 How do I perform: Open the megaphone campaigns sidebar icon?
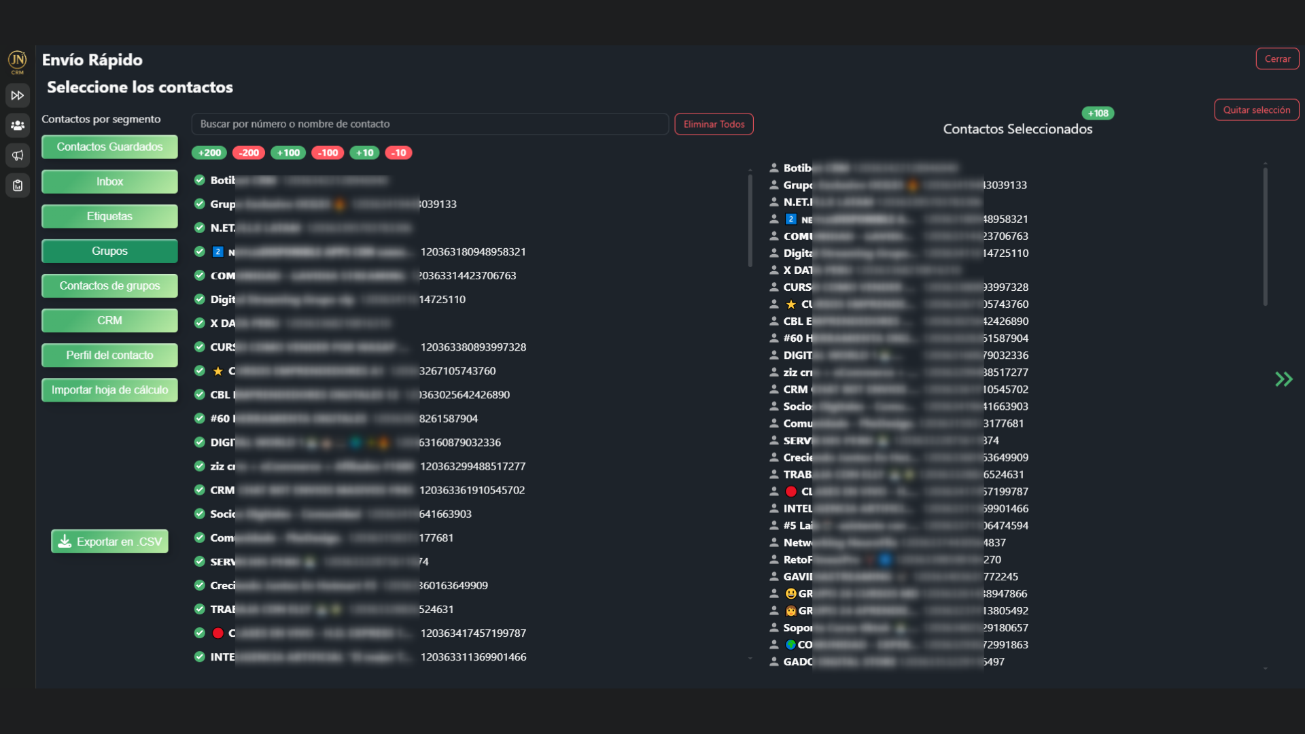(18, 156)
